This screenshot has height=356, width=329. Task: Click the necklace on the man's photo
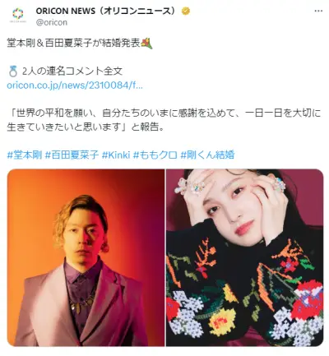pyautogui.click(x=82, y=303)
